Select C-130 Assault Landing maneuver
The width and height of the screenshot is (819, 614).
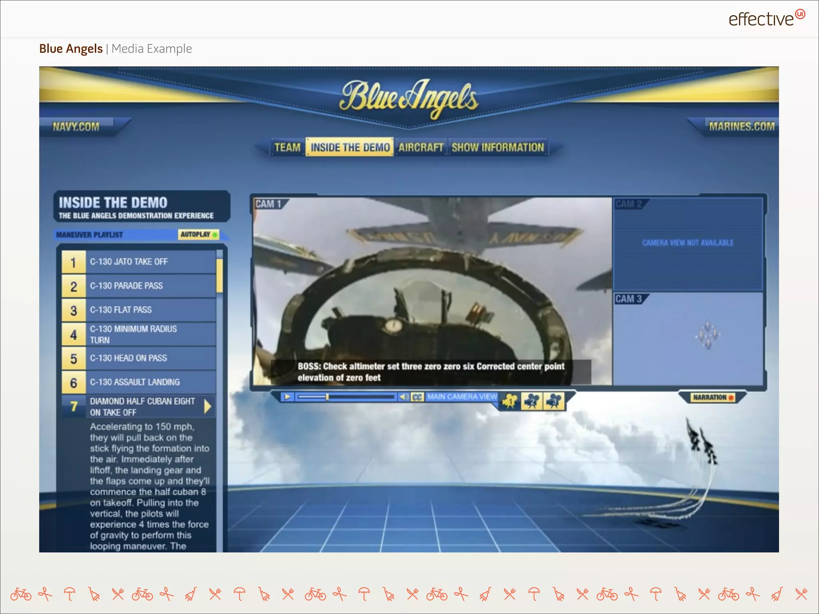point(139,382)
